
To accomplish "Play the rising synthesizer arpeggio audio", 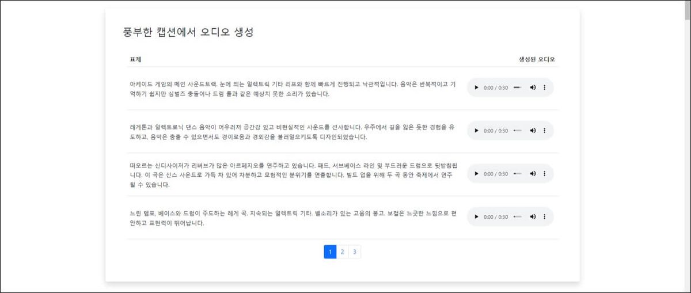I will click(x=476, y=174).
